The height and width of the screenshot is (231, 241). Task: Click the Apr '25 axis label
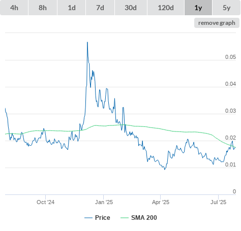point(161,202)
